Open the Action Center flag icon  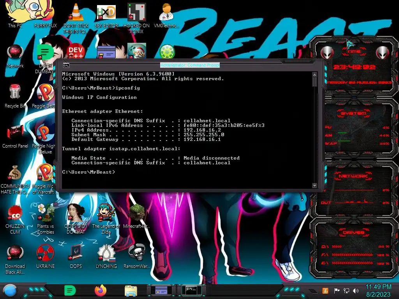coord(337,290)
